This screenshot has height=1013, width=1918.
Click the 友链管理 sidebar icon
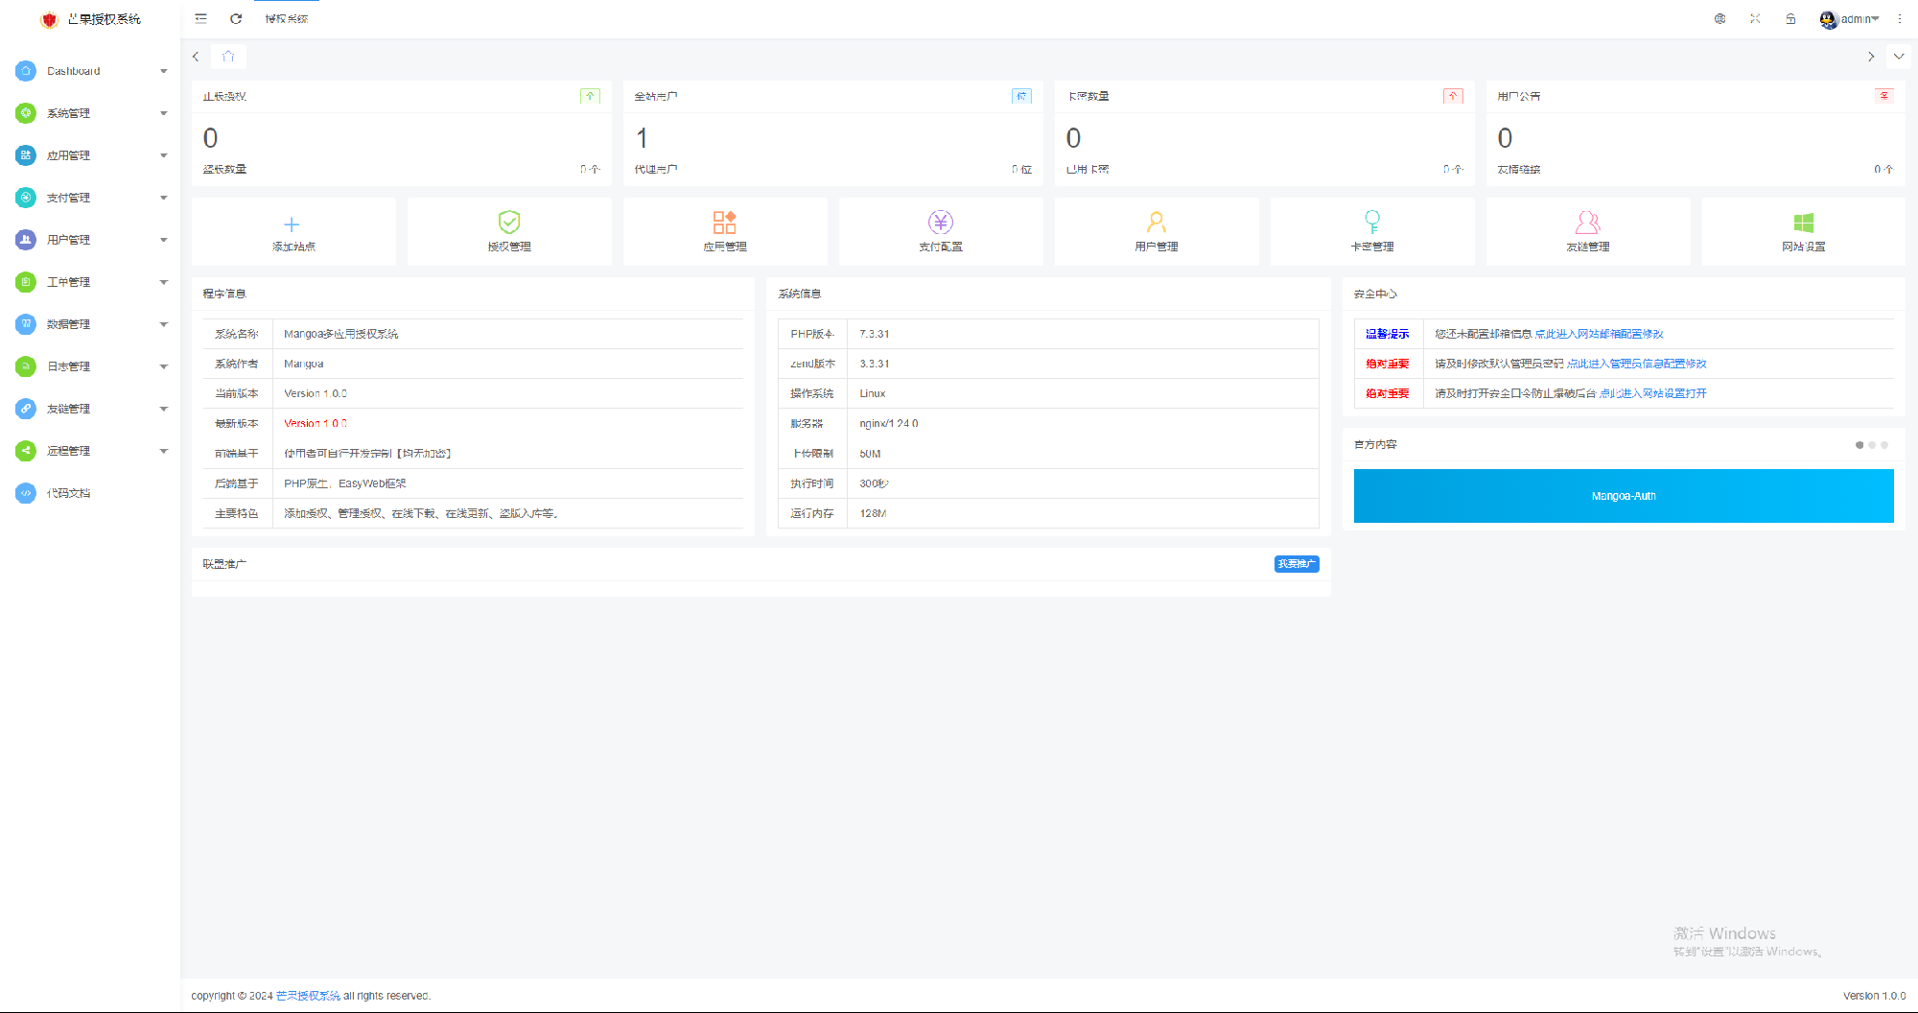[26, 409]
